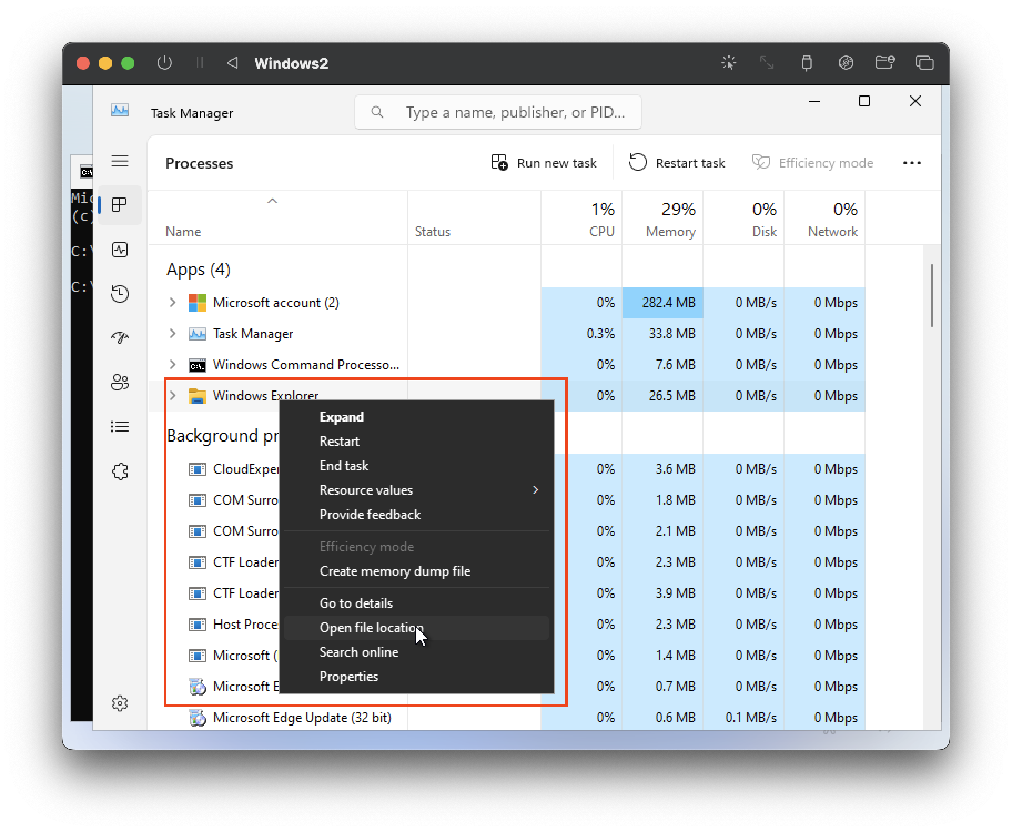This screenshot has width=1012, height=832.
Task: Click the shared folders icon in VM toolbar
Action: point(885,62)
